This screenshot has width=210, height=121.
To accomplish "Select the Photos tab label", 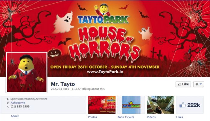I will tap(92, 117).
